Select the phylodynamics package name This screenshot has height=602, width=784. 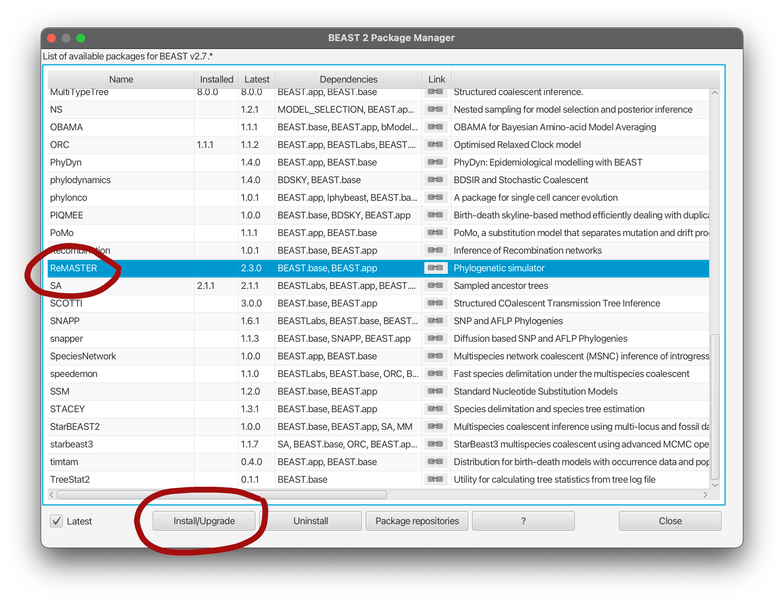point(80,180)
